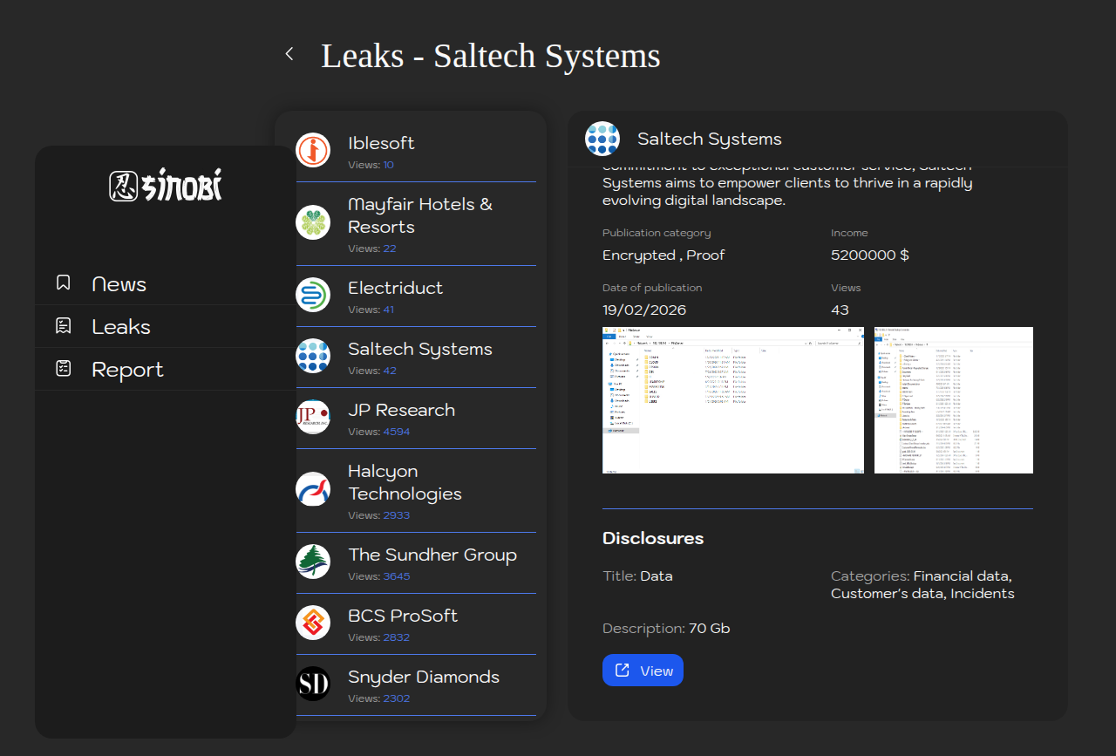Click the green Mayfair Hotels logo icon

tap(313, 222)
